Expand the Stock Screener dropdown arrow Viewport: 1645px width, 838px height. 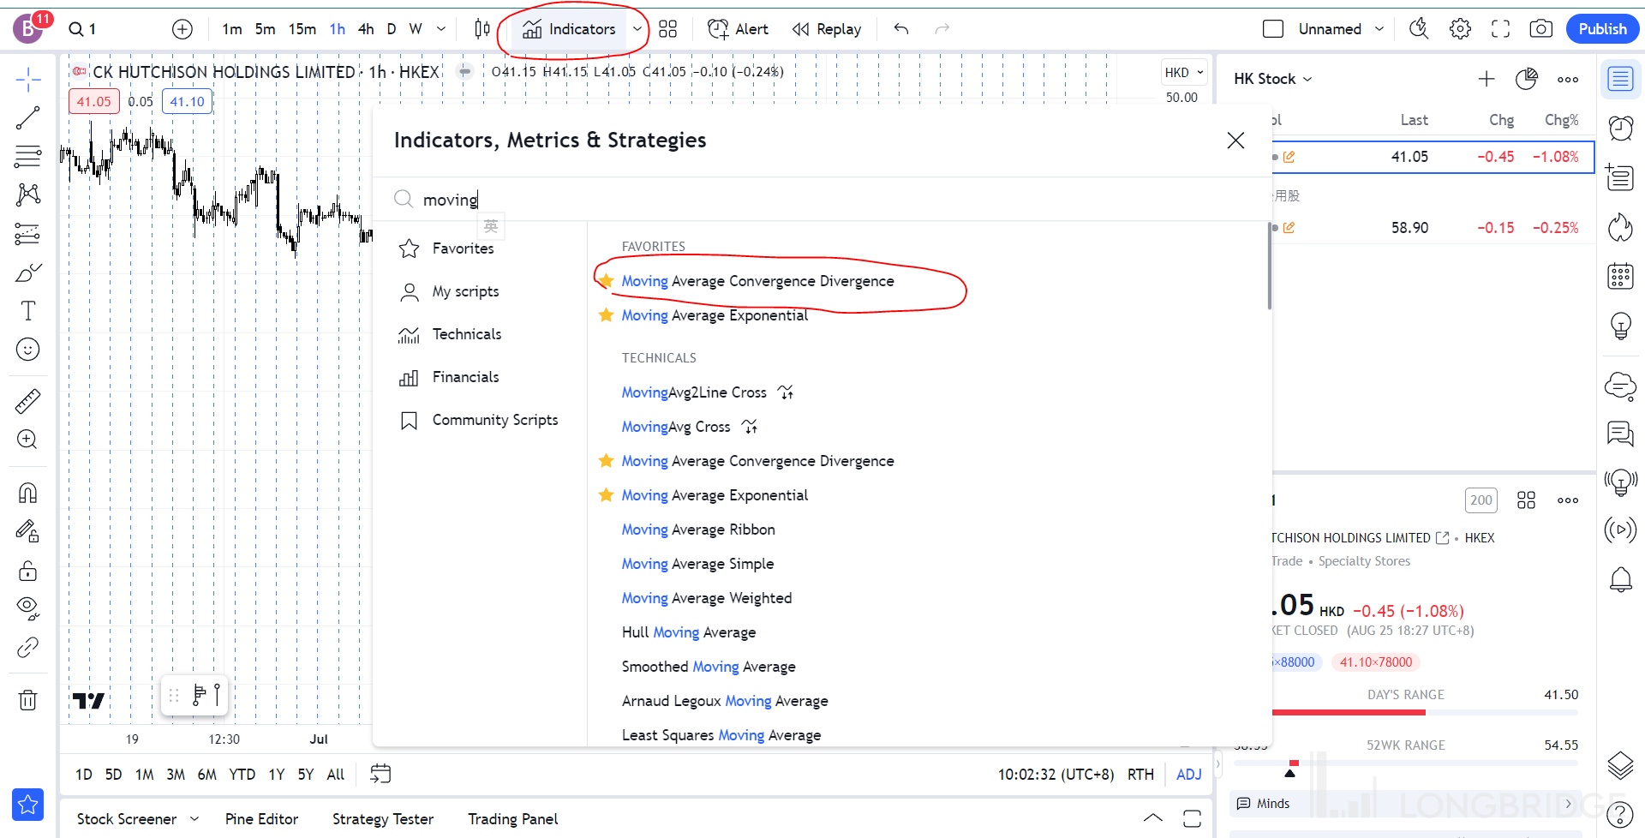(194, 819)
